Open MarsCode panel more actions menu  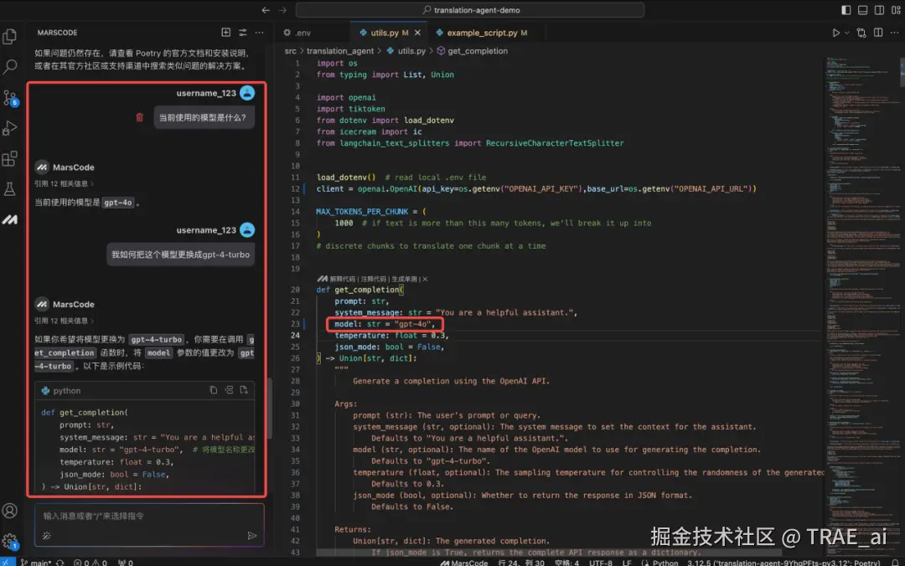pos(259,33)
